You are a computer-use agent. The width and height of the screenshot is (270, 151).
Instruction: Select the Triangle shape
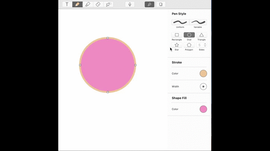point(202,35)
